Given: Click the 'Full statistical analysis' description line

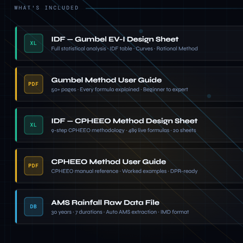Looking at the screenshot, I should (x=125, y=49).
